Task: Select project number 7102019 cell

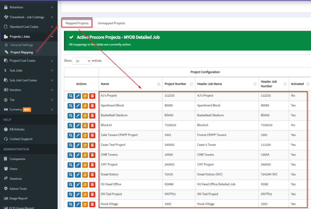Action: coord(179,125)
